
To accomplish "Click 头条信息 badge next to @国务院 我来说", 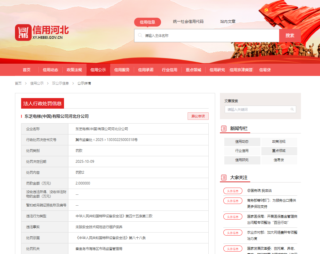I will click(233, 191).
